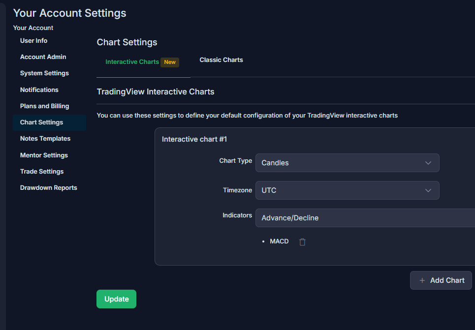The width and height of the screenshot is (475, 330).
Task: Expand the Timezone chevron arrow
Action: (x=428, y=190)
